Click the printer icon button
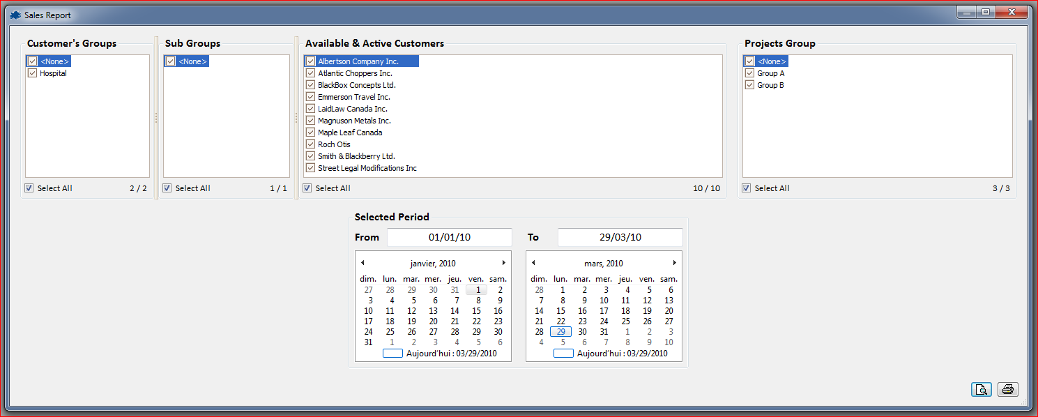Screen dimensions: 1038x417 coord(1007,390)
